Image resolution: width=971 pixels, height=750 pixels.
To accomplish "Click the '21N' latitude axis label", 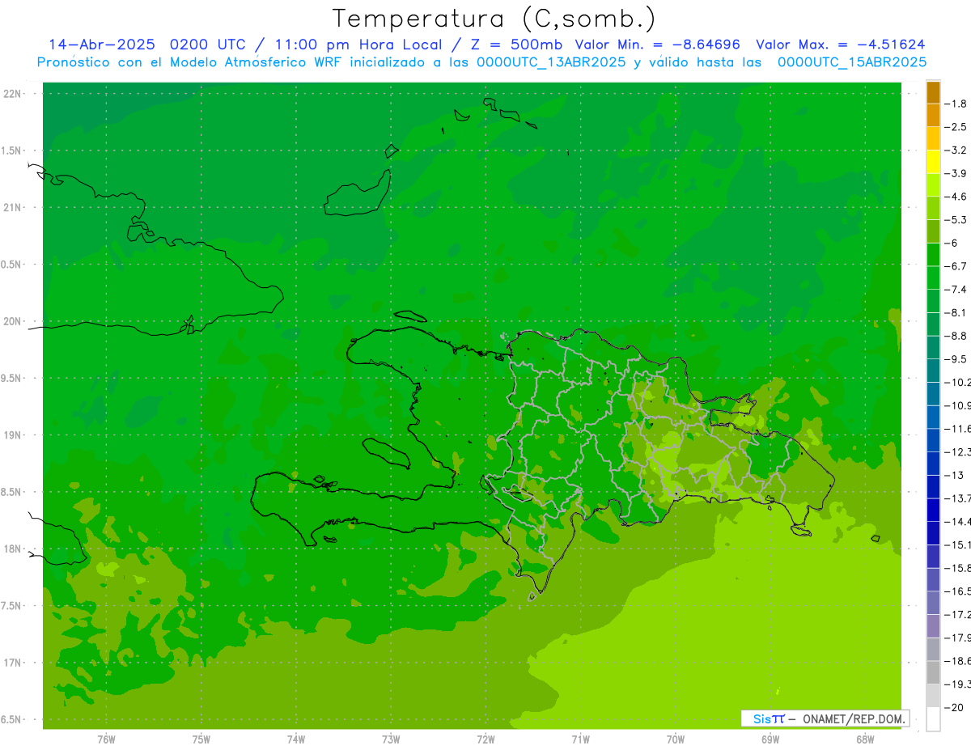I will pyautogui.click(x=14, y=208).
